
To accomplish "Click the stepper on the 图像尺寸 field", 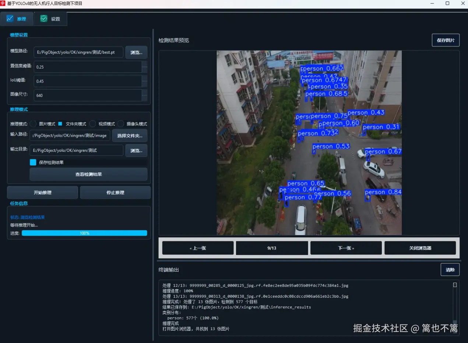I will point(145,96).
